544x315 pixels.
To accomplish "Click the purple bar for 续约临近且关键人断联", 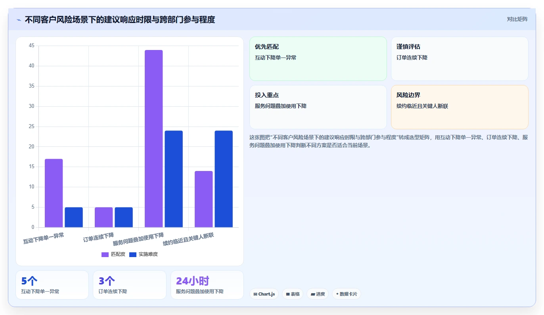I will click(203, 199).
